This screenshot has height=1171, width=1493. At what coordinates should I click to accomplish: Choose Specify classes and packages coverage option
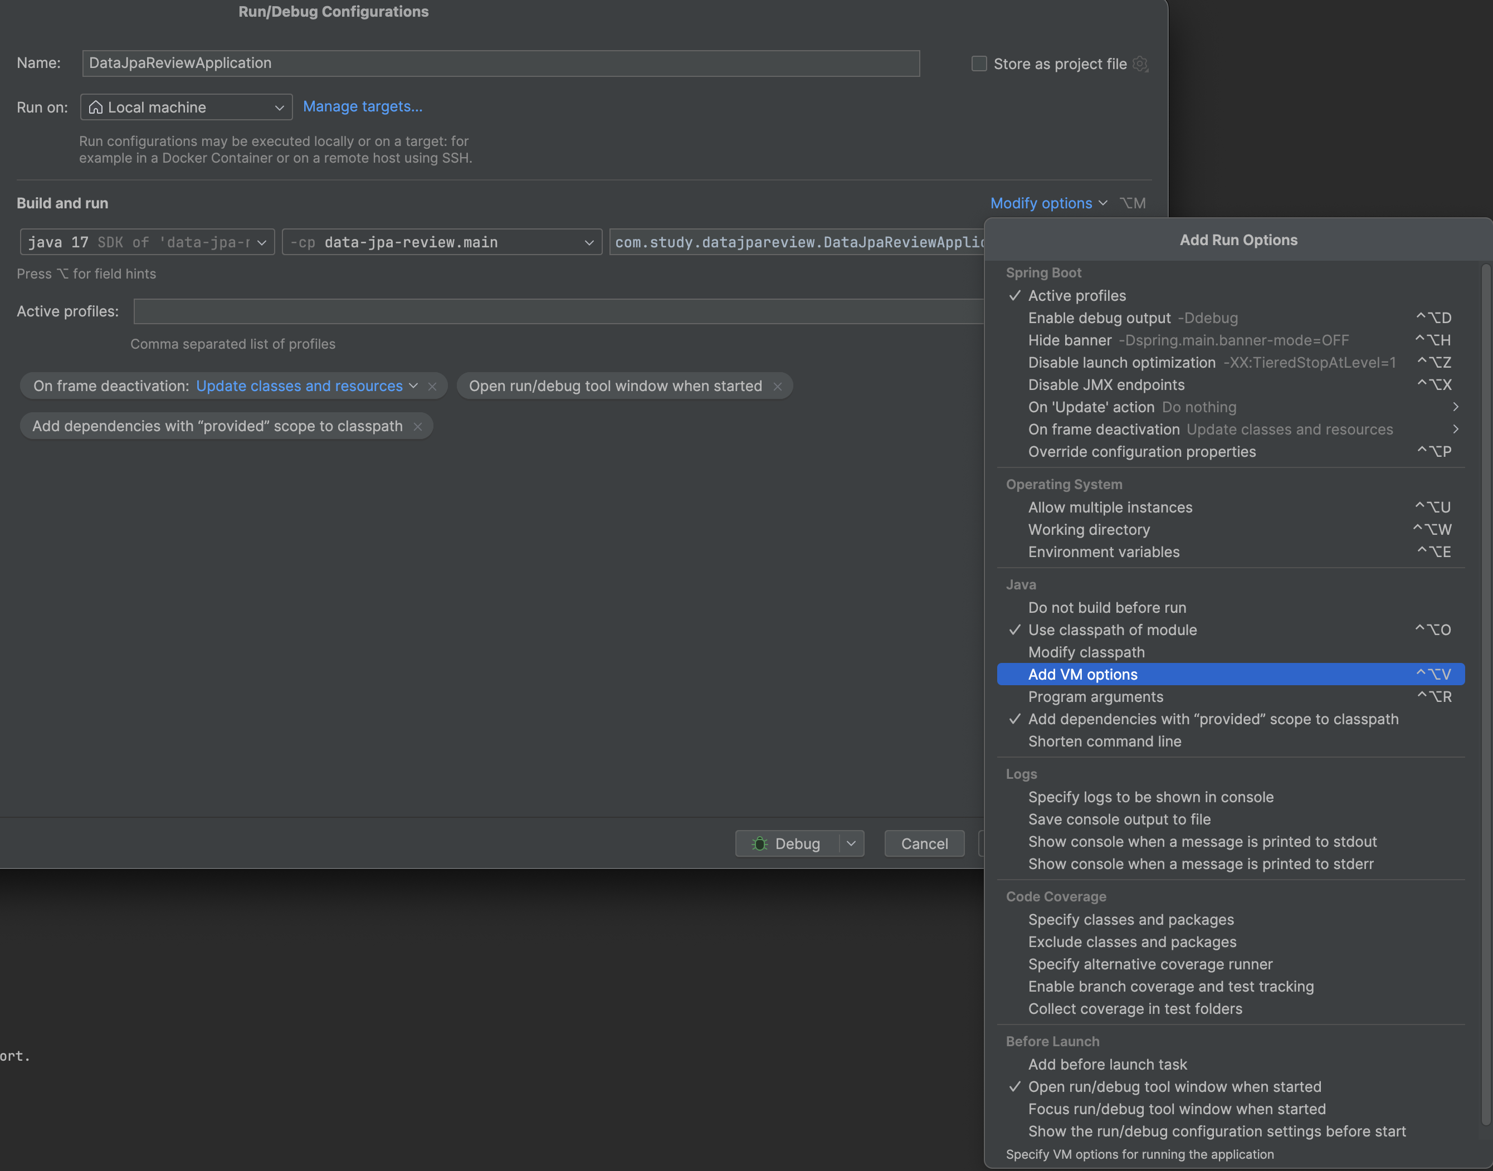pyautogui.click(x=1231, y=920)
